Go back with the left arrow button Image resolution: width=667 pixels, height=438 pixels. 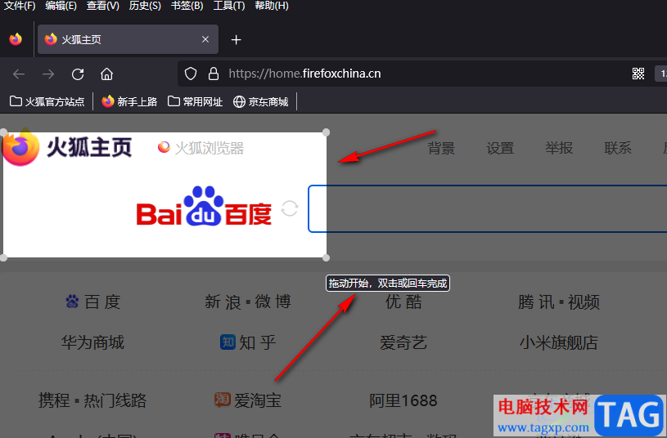coord(19,74)
